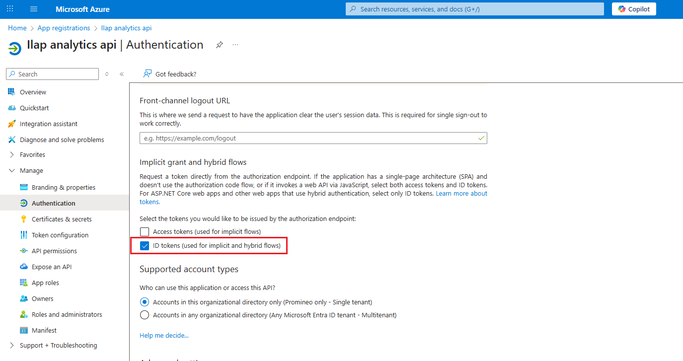Click the Got feedback? button
The image size is (683, 361).
point(170,74)
